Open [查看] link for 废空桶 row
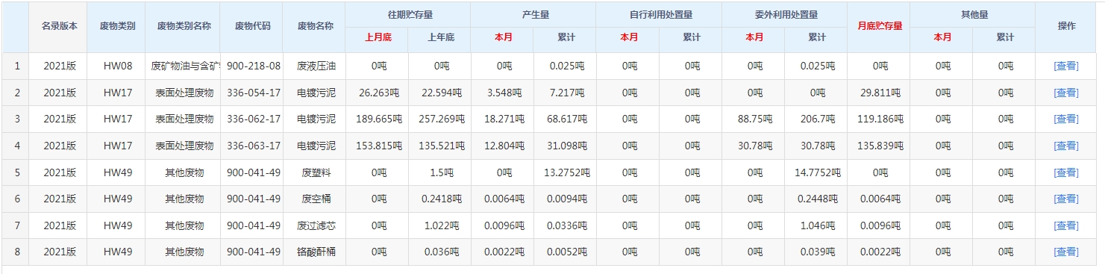Viewport: 1105px width, 274px height. [x=1066, y=199]
